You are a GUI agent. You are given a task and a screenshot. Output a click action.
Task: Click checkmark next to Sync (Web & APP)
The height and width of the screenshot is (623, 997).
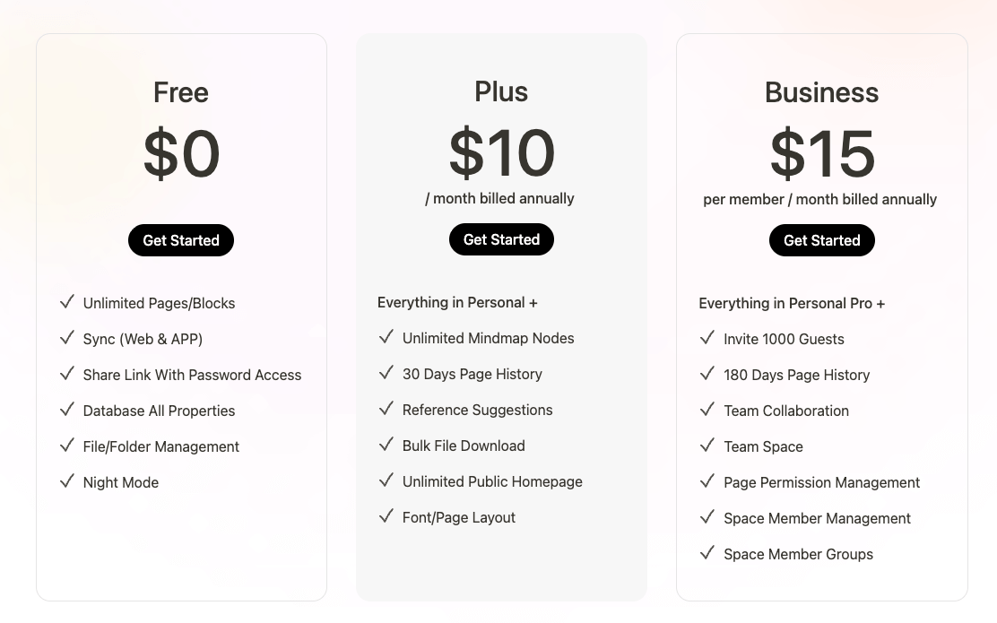point(67,338)
